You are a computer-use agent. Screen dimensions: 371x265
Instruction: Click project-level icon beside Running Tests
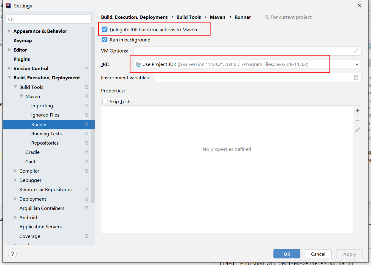pos(86,134)
